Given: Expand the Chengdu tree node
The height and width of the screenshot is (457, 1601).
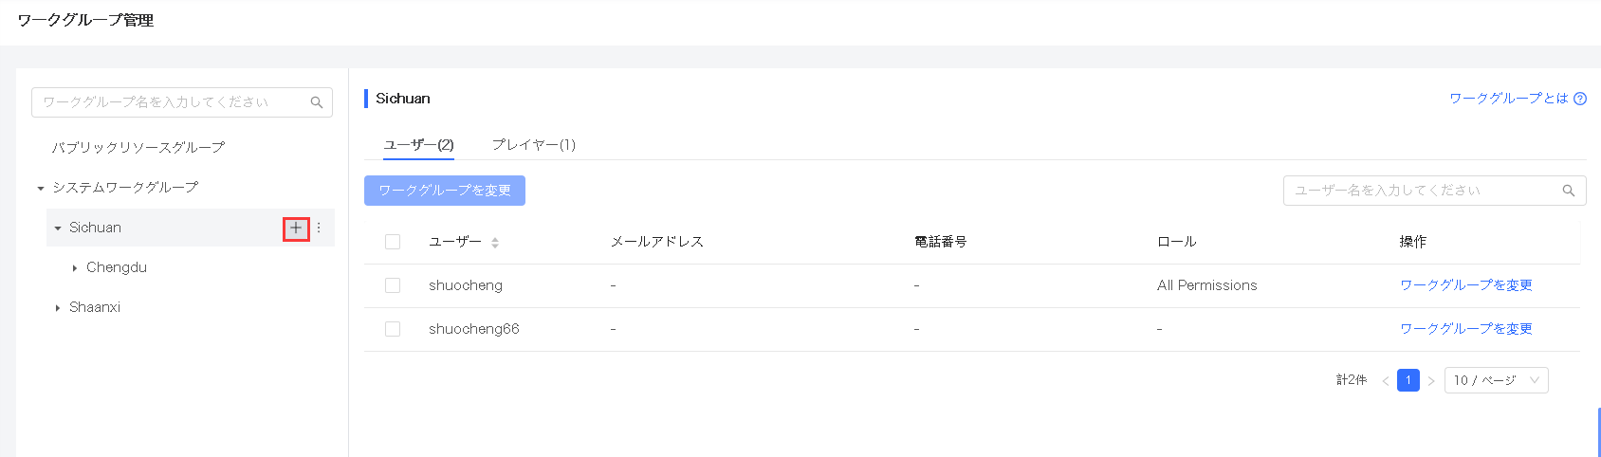Looking at the screenshot, I should coord(75,268).
